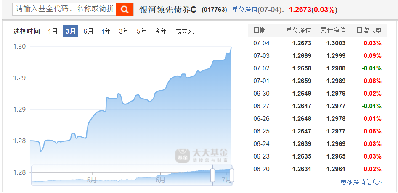The height and width of the screenshot is (193, 398).
Task: Select the 06-30 date row
Action: click(318, 94)
